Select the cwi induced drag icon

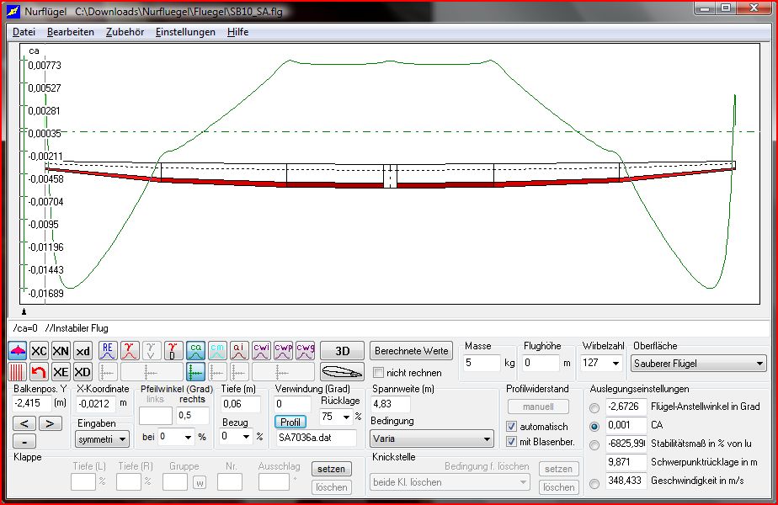[261, 350]
